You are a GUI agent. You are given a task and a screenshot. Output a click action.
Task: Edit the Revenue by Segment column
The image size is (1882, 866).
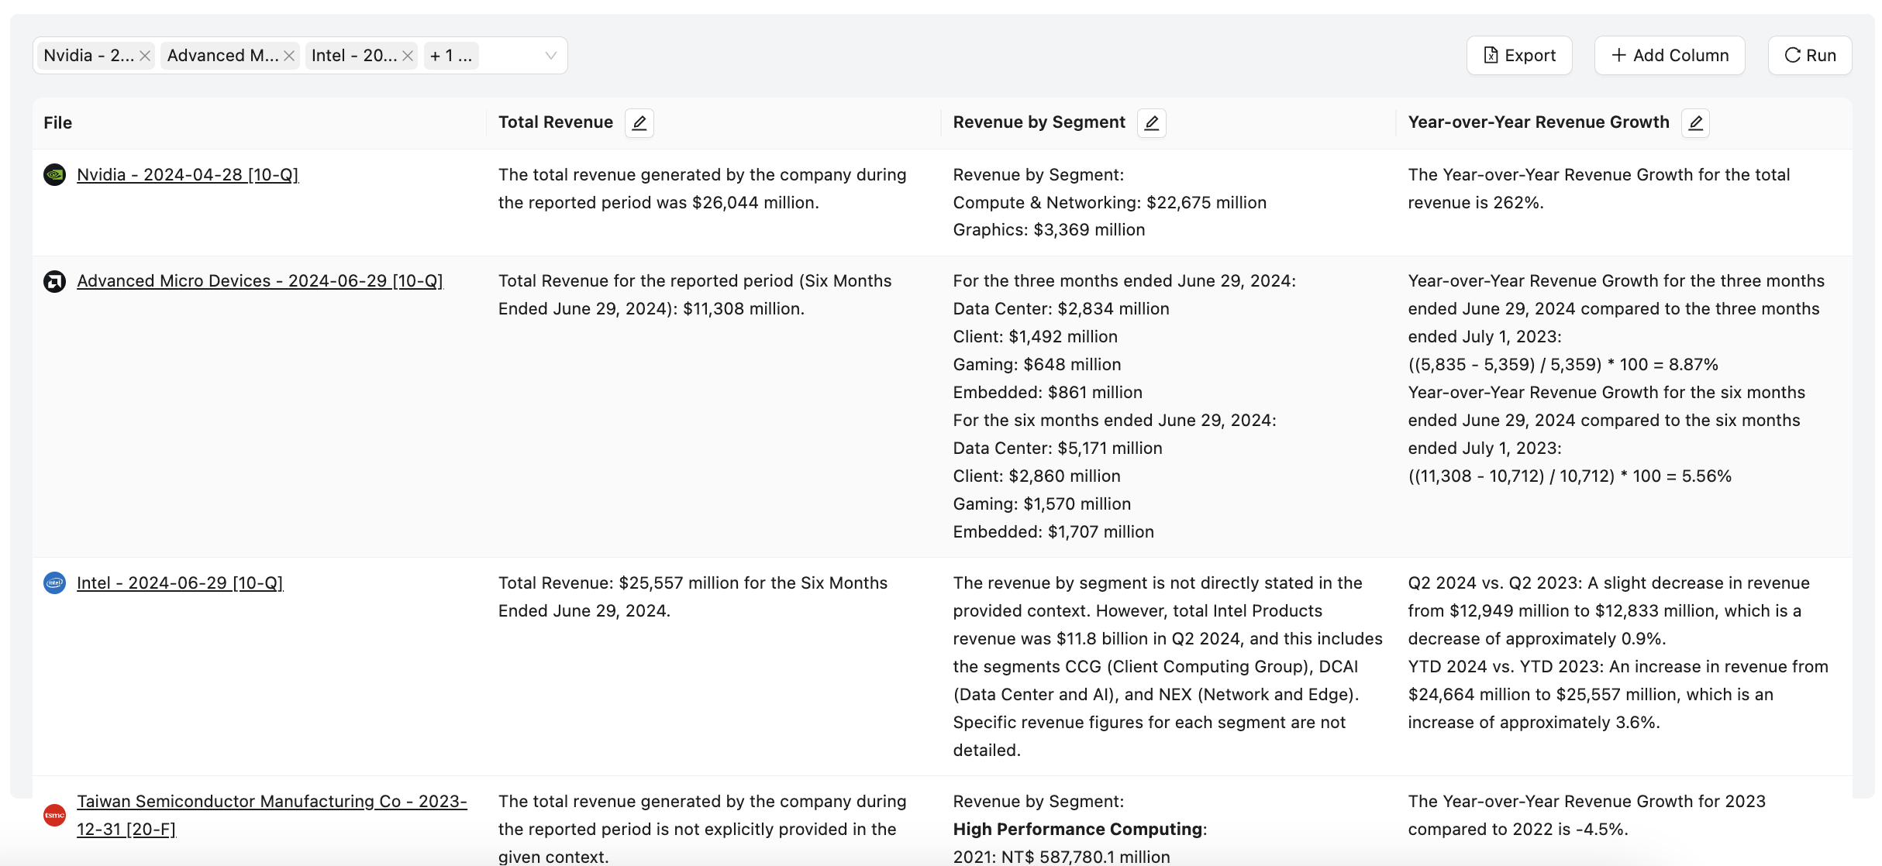pyautogui.click(x=1152, y=122)
